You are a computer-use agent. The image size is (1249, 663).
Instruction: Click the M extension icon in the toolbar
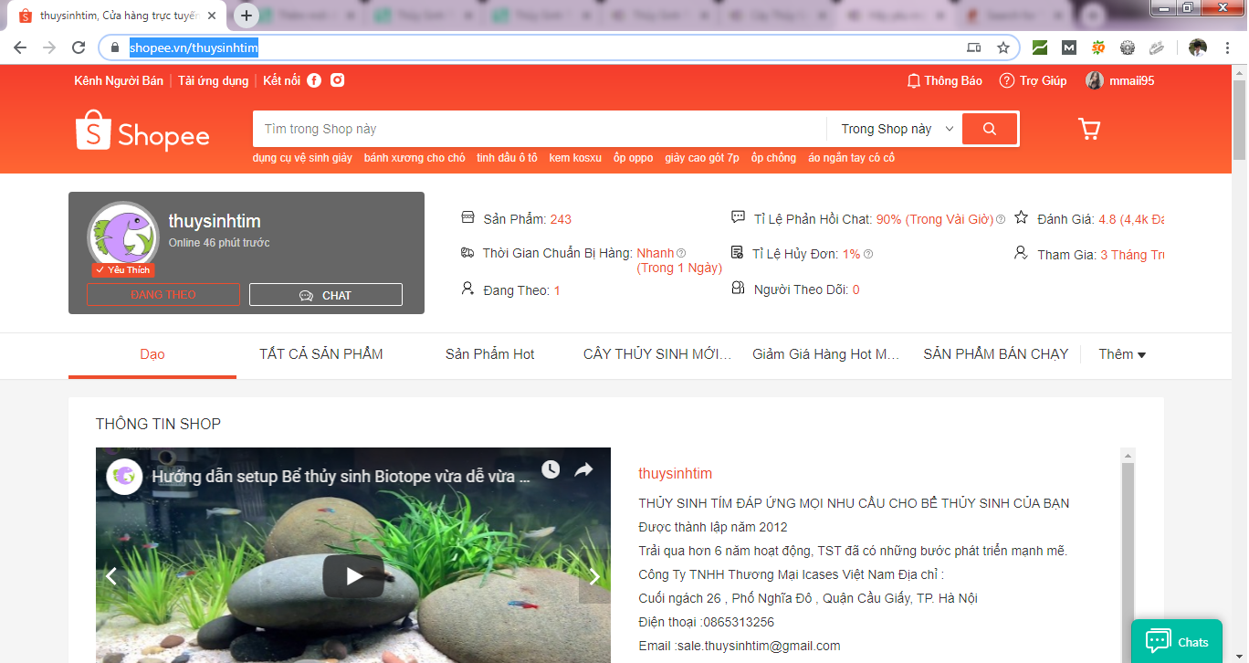coord(1069,47)
